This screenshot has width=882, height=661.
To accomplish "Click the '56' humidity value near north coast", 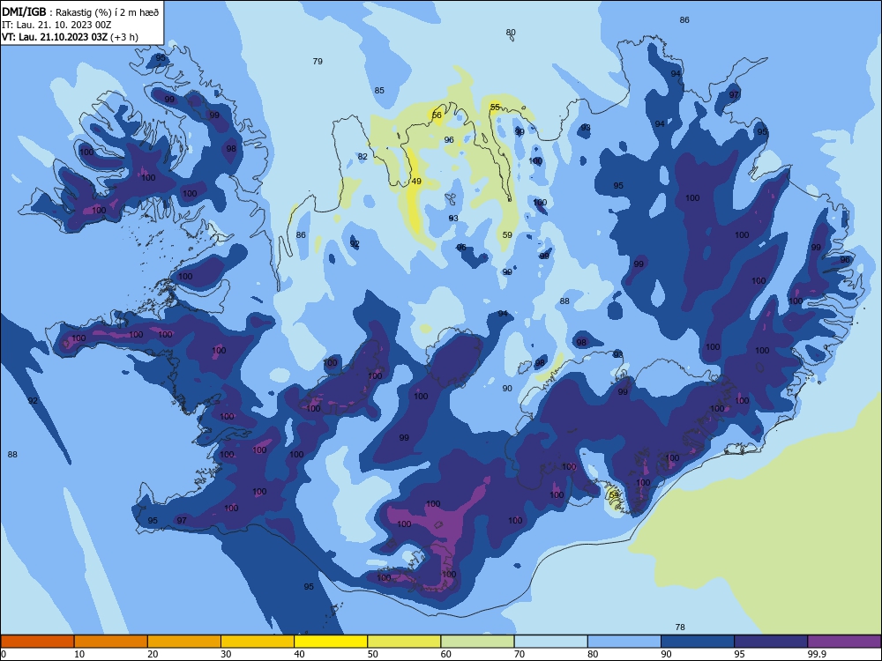I will (x=437, y=115).
